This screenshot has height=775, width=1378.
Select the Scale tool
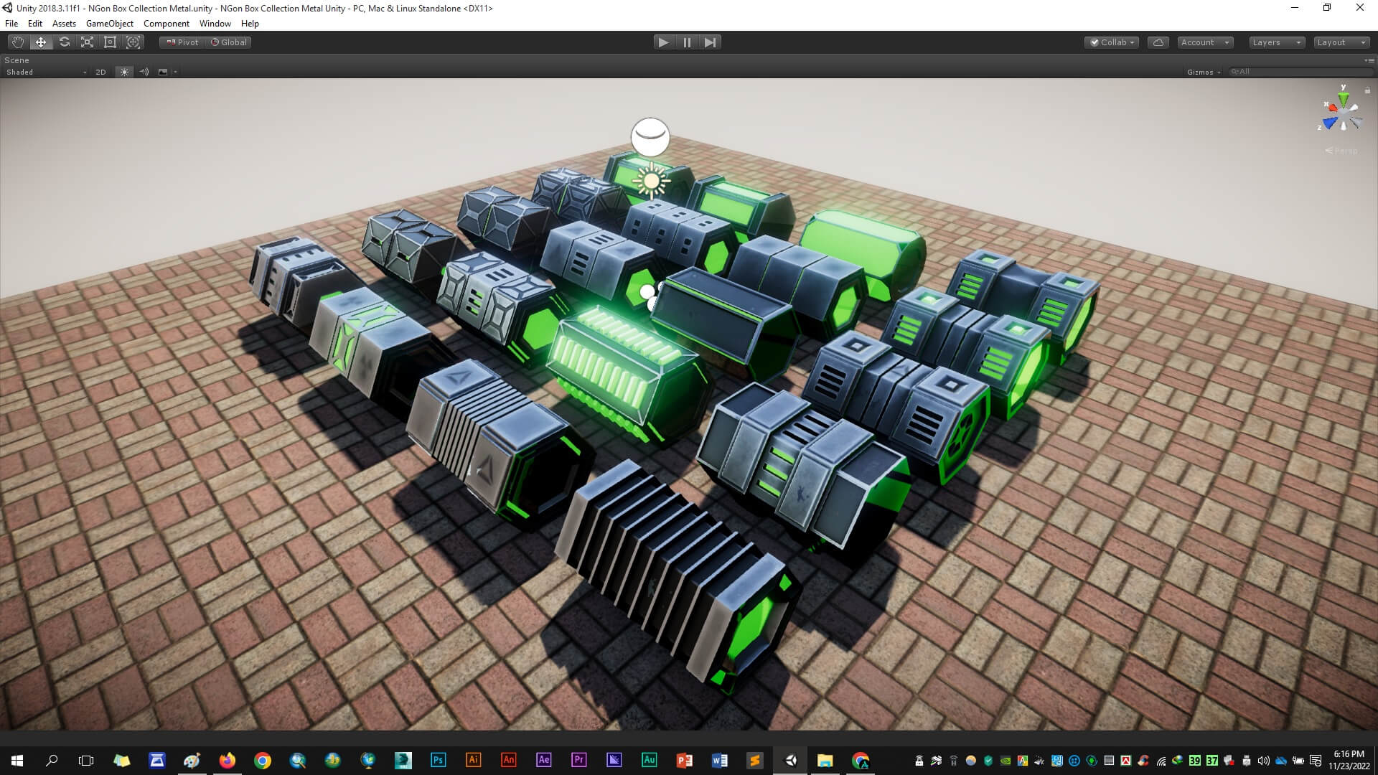coord(87,42)
